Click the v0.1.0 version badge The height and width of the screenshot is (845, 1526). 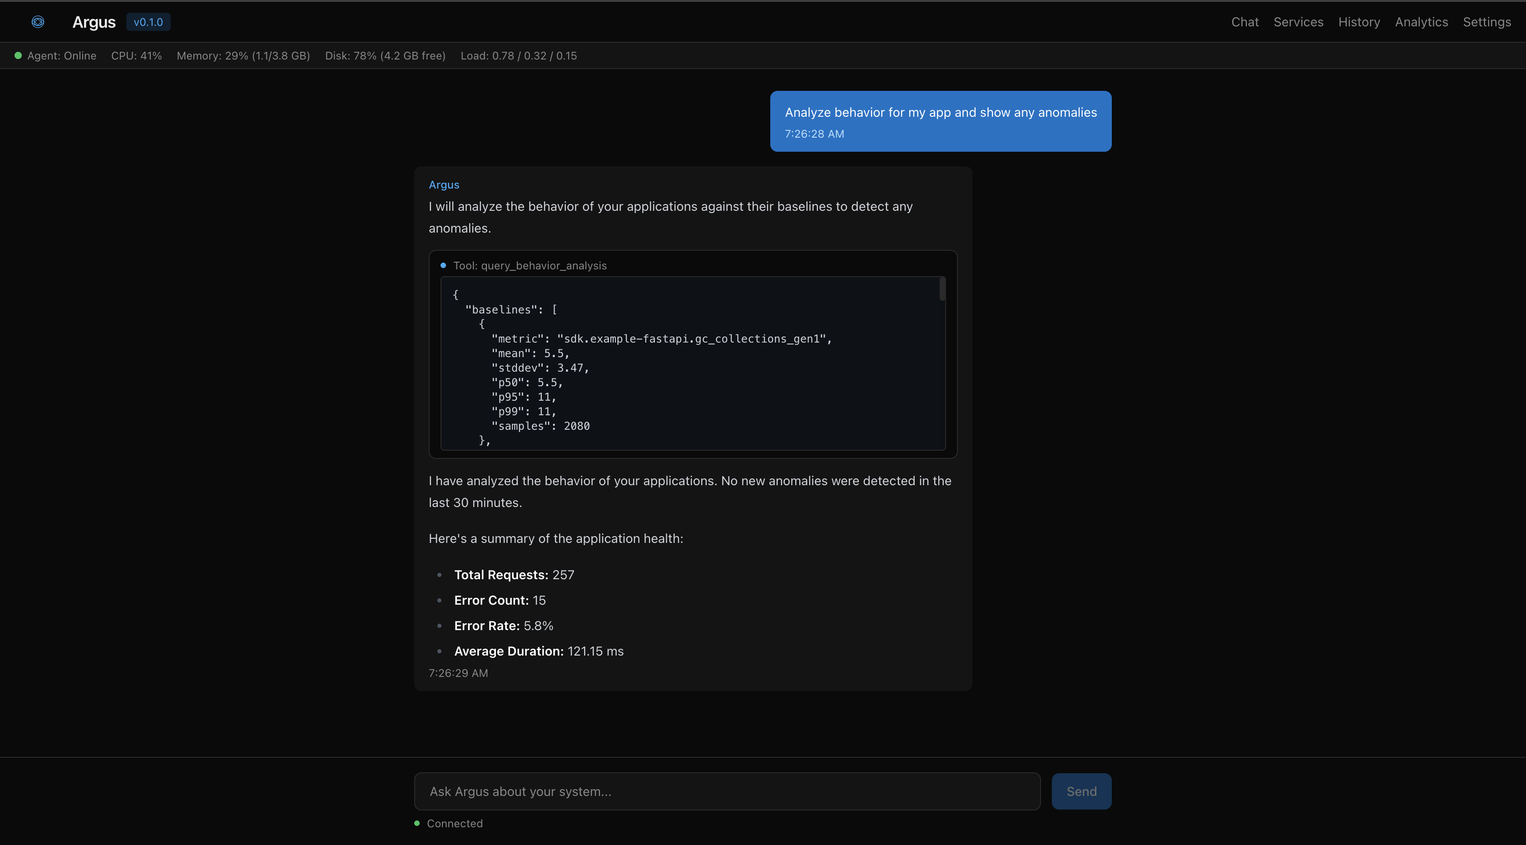point(148,22)
